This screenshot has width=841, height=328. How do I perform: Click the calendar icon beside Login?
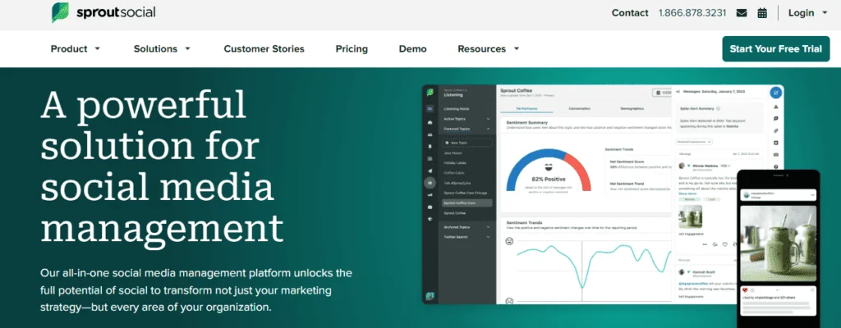click(x=762, y=13)
